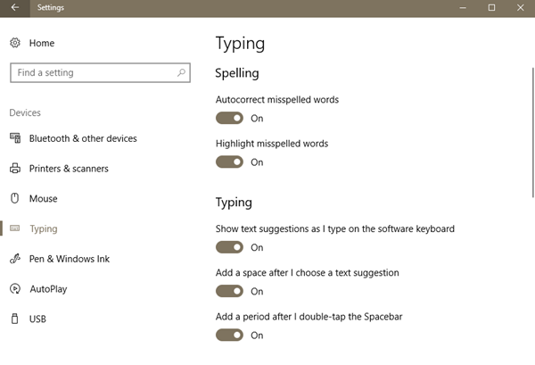Select the Typing page label

pyautogui.click(x=44, y=228)
